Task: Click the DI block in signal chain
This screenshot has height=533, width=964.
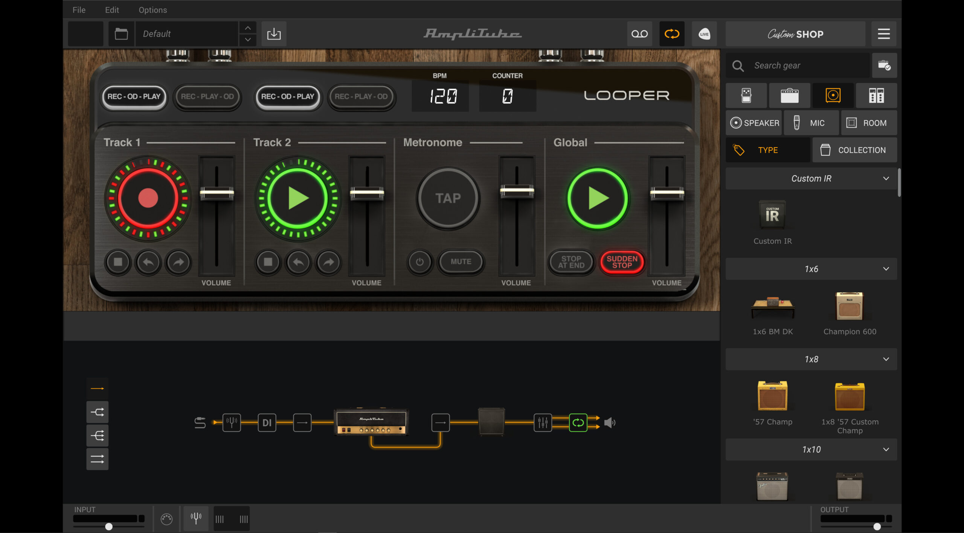Action: click(267, 422)
